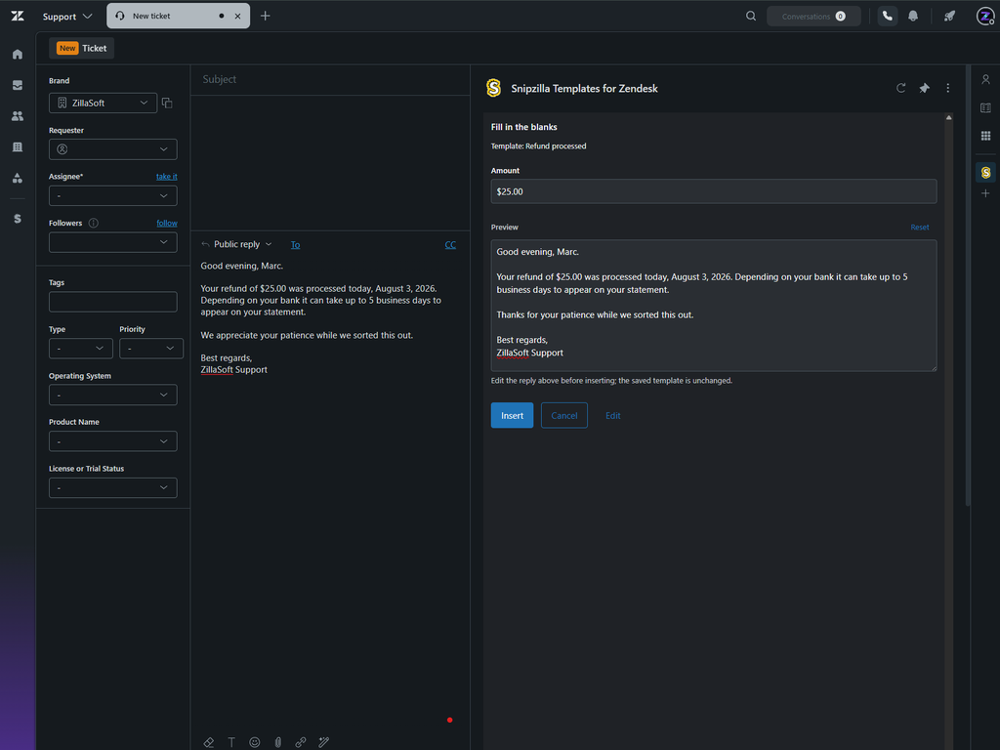Click attachment paperclip icon
The height and width of the screenshot is (750, 1000).
(x=277, y=742)
